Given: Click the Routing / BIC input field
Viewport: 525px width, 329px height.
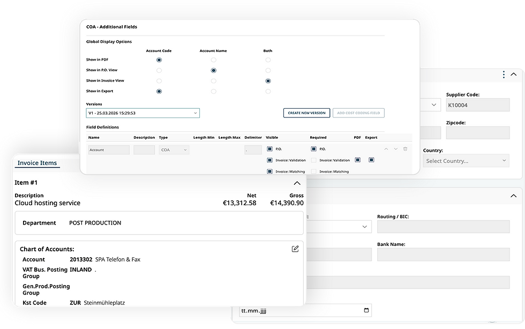Looking at the screenshot, I should point(444,227).
